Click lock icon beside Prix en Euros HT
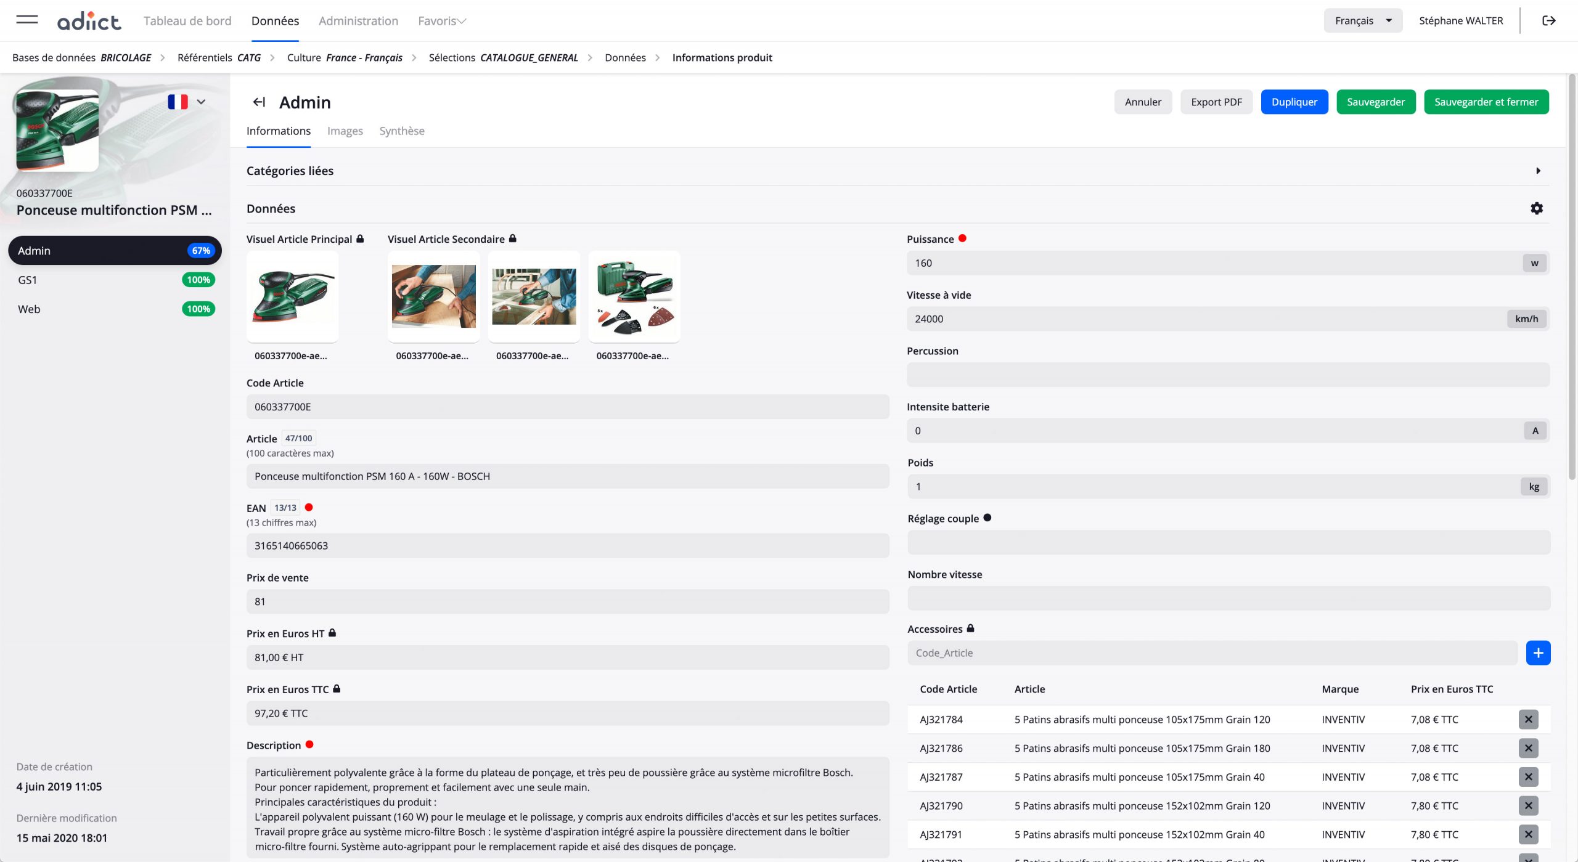The width and height of the screenshot is (1578, 862). [x=332, y=633]
